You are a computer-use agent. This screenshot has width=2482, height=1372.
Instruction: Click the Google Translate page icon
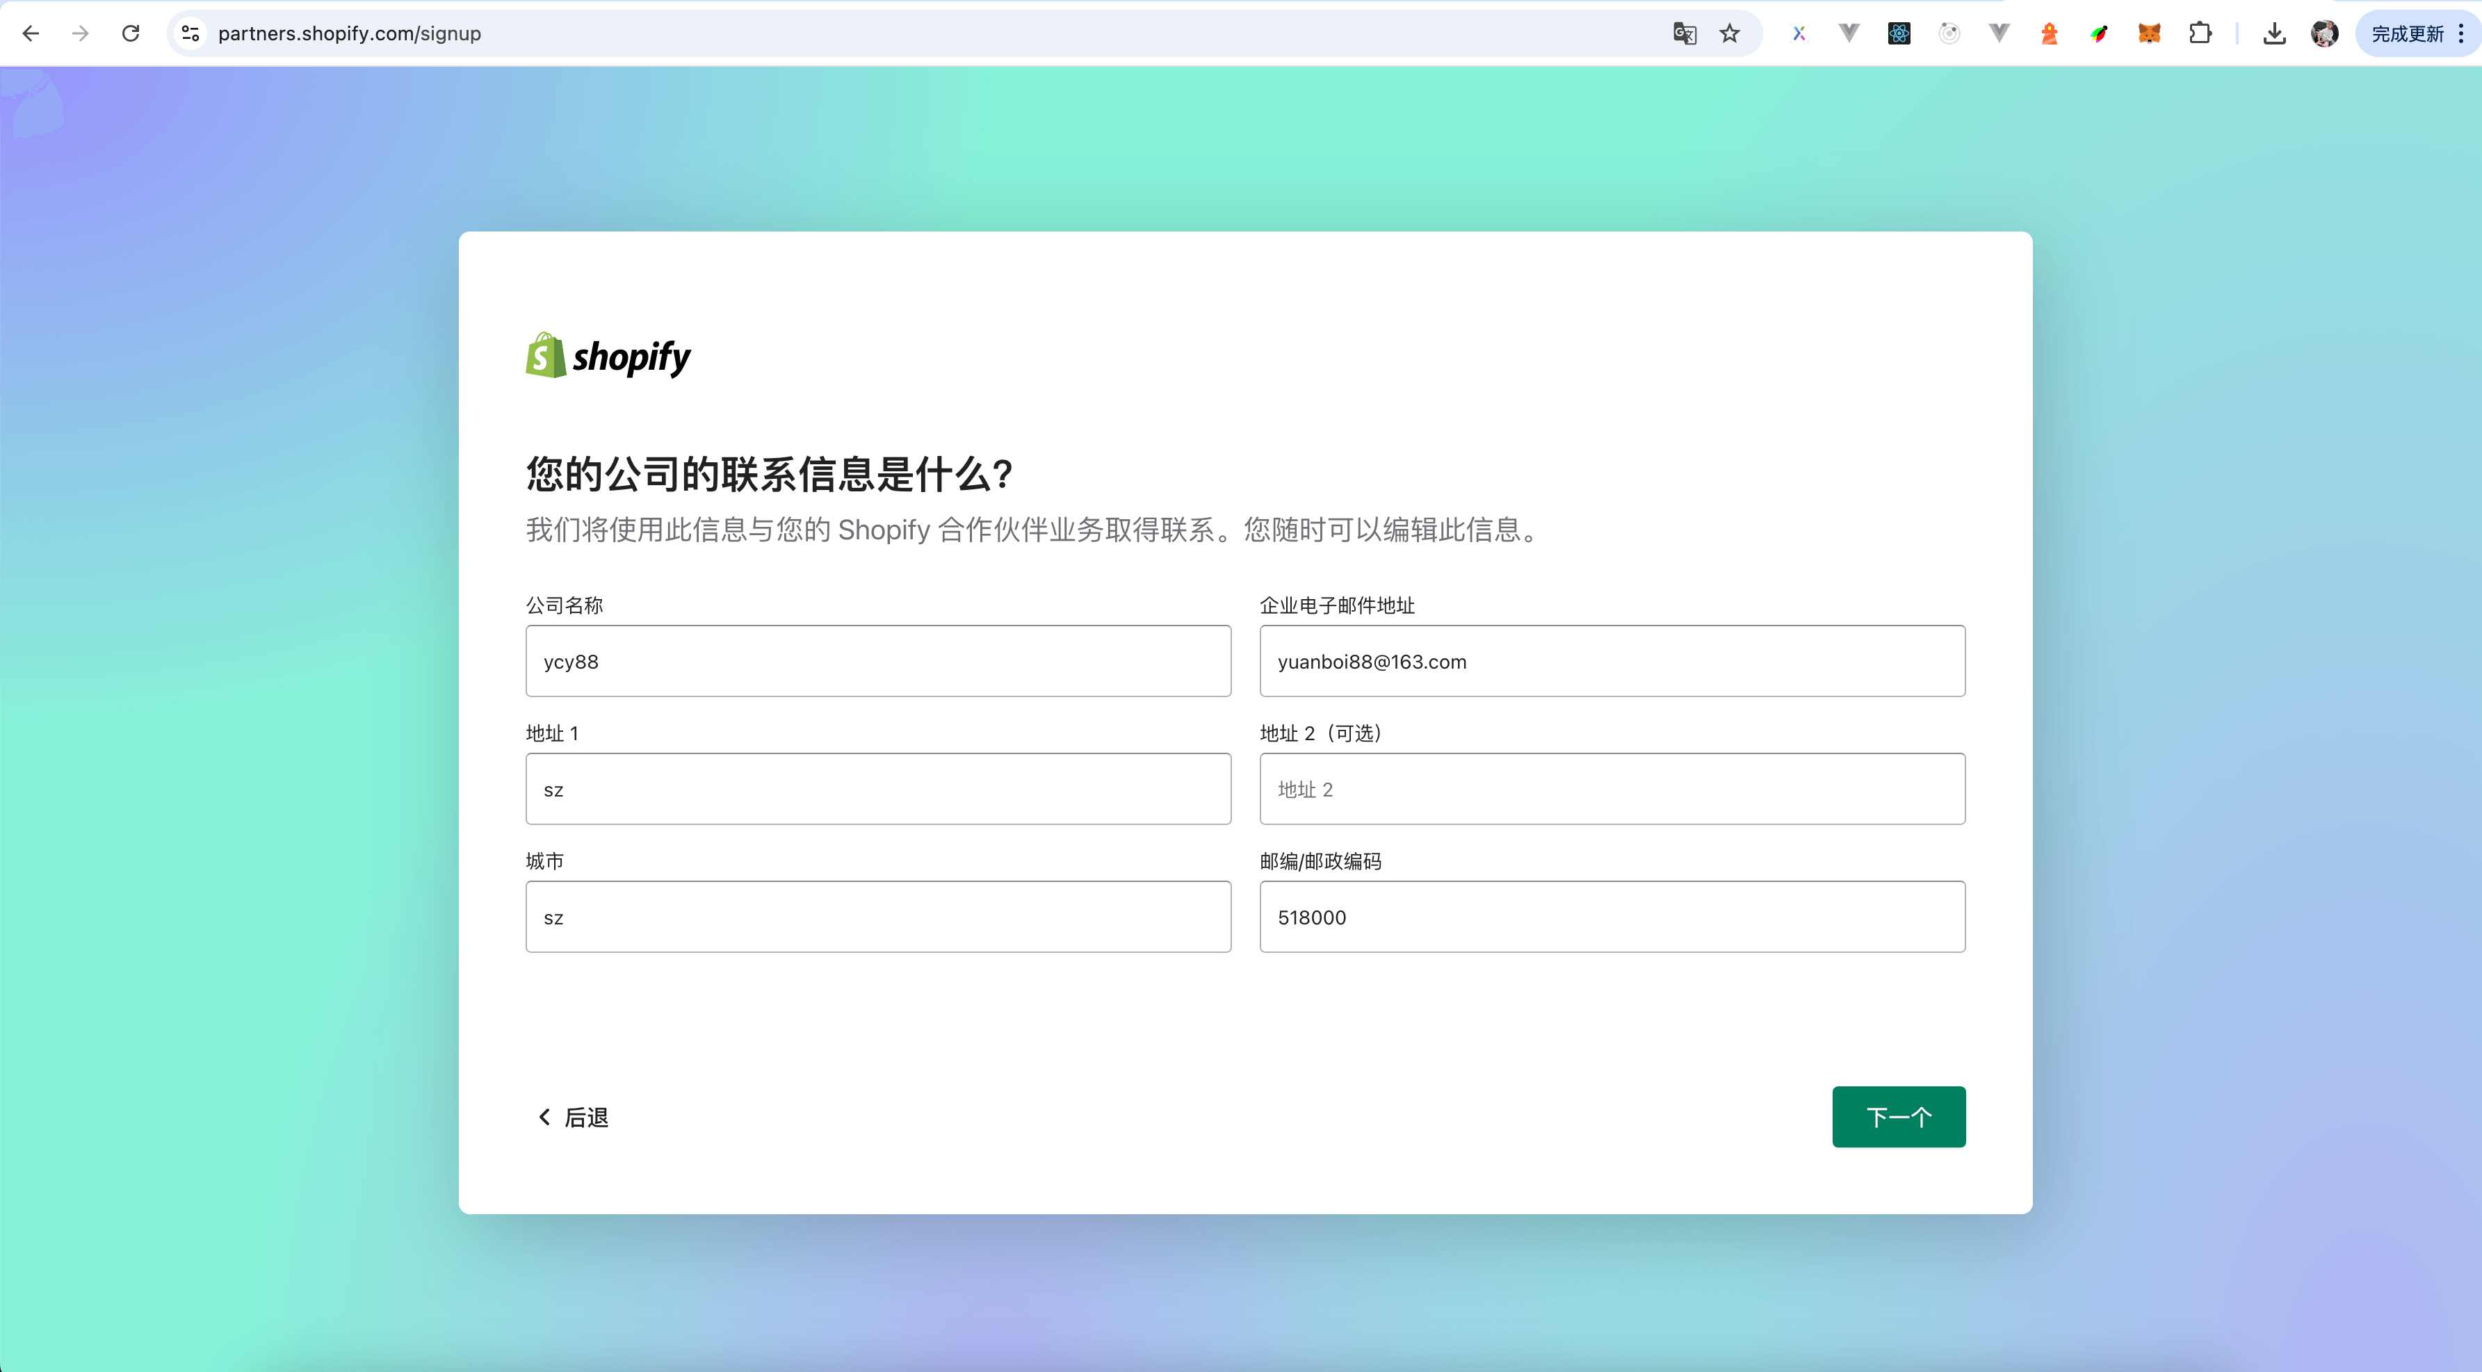1684,34
